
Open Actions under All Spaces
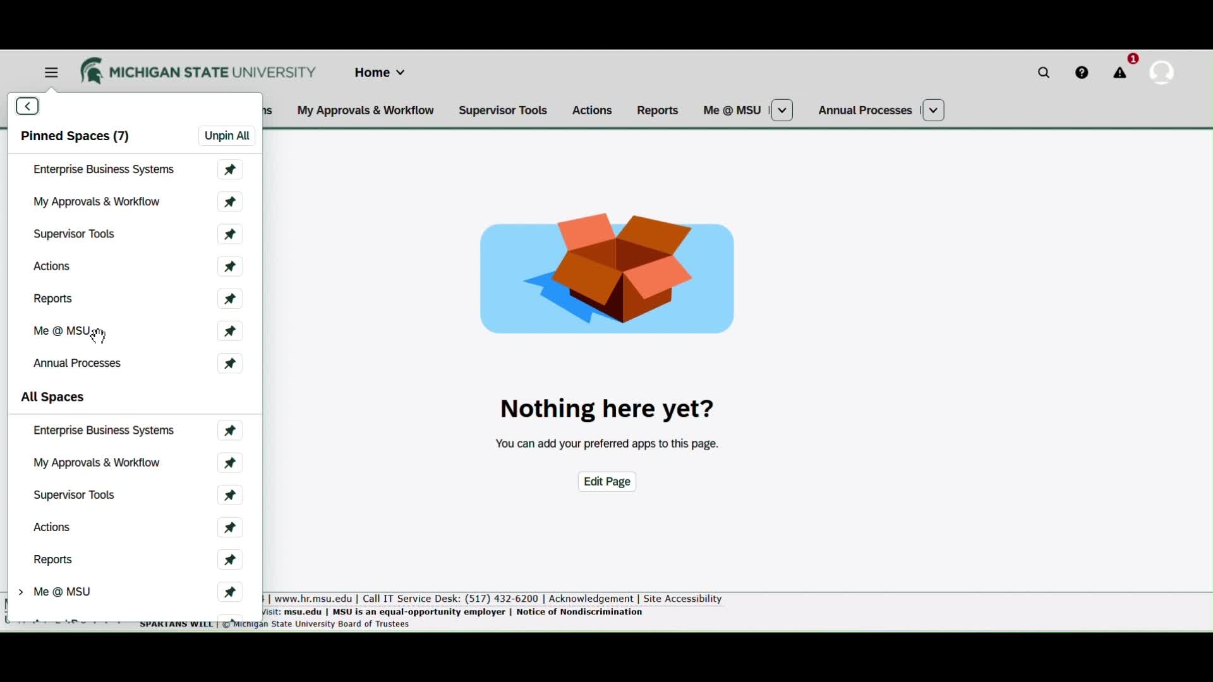tap(52, 529)
